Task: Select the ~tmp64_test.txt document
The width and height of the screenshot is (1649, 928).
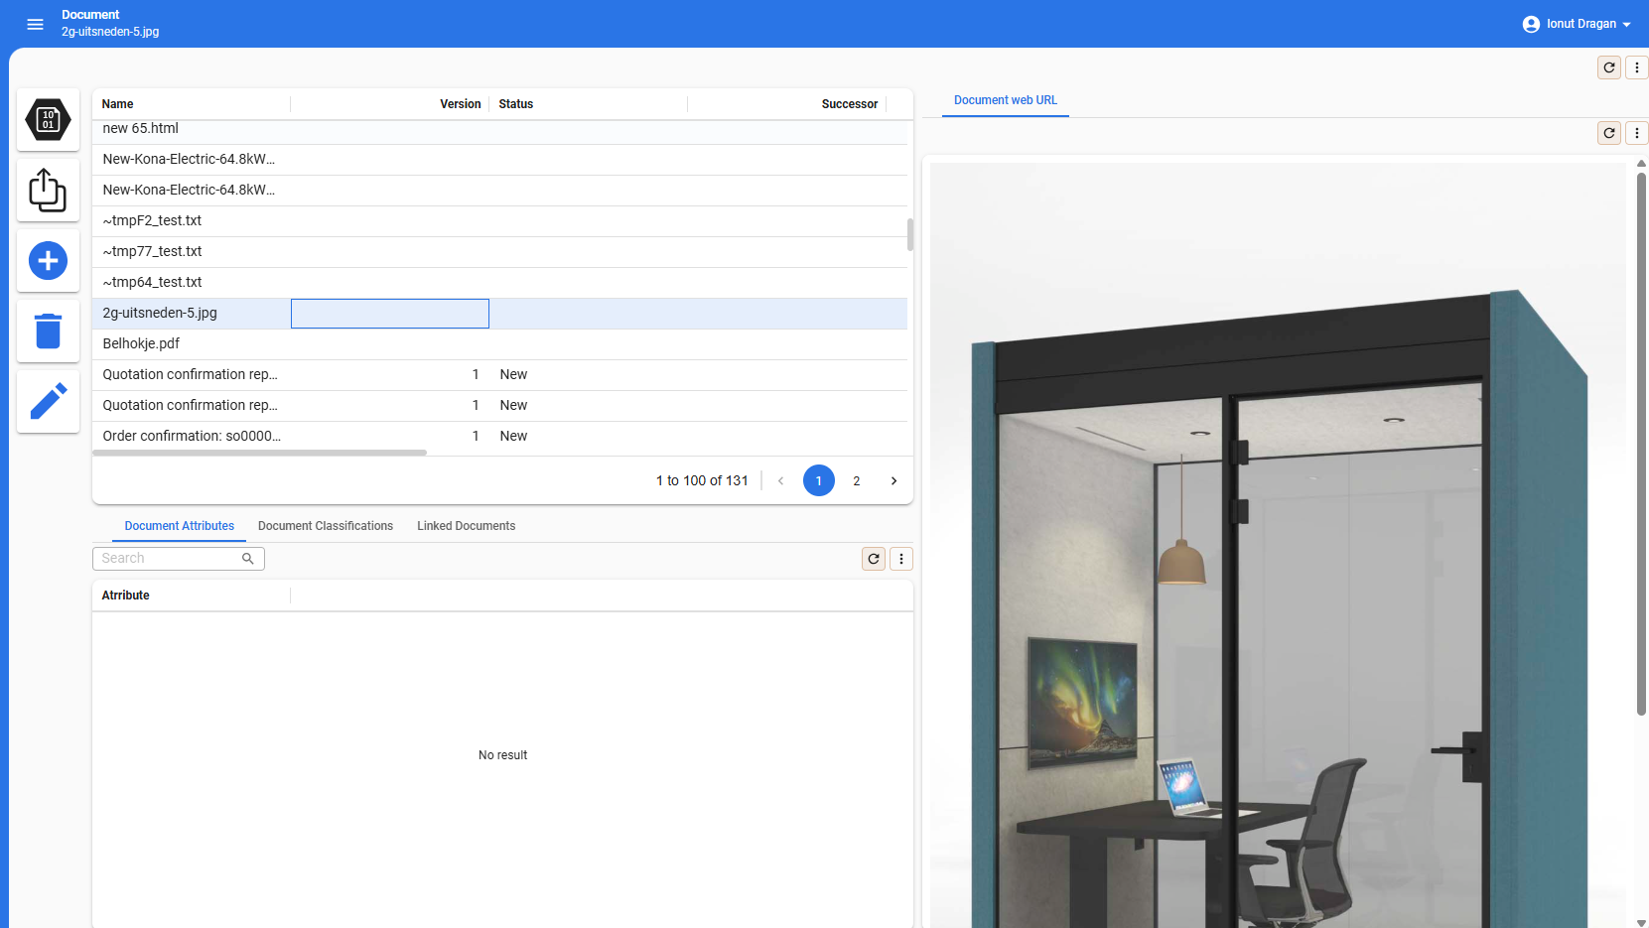Action: pos(500,282)
